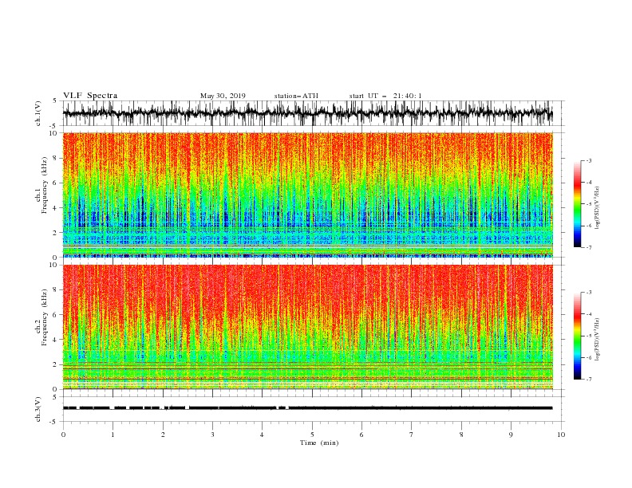The height and width of the screenshot is (488, 632).
Task: Click time axis tick label "6"
Action: 362,435
